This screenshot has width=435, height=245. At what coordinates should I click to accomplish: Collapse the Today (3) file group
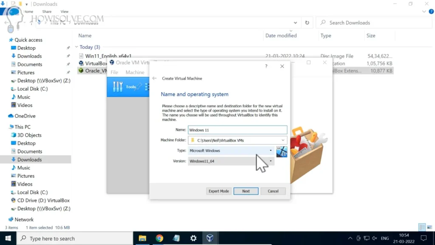pyautogui.click(x=76, y=47)
